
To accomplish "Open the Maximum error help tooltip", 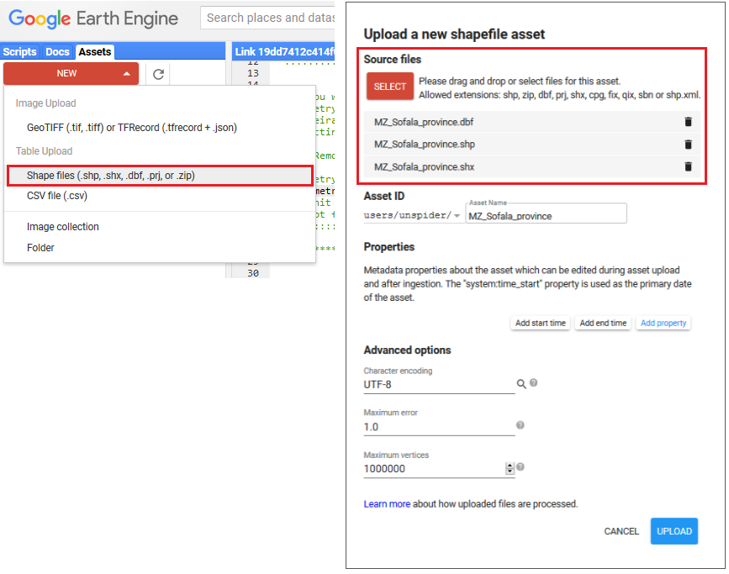I will pos(520,424).
